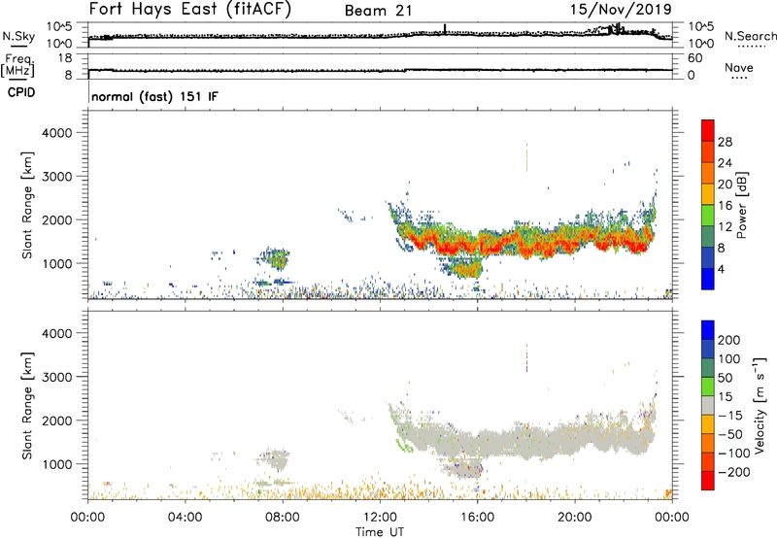Viewport: 777px width, 538px height.
Task: Click the 'CPID' label
Action: (21, 92)
